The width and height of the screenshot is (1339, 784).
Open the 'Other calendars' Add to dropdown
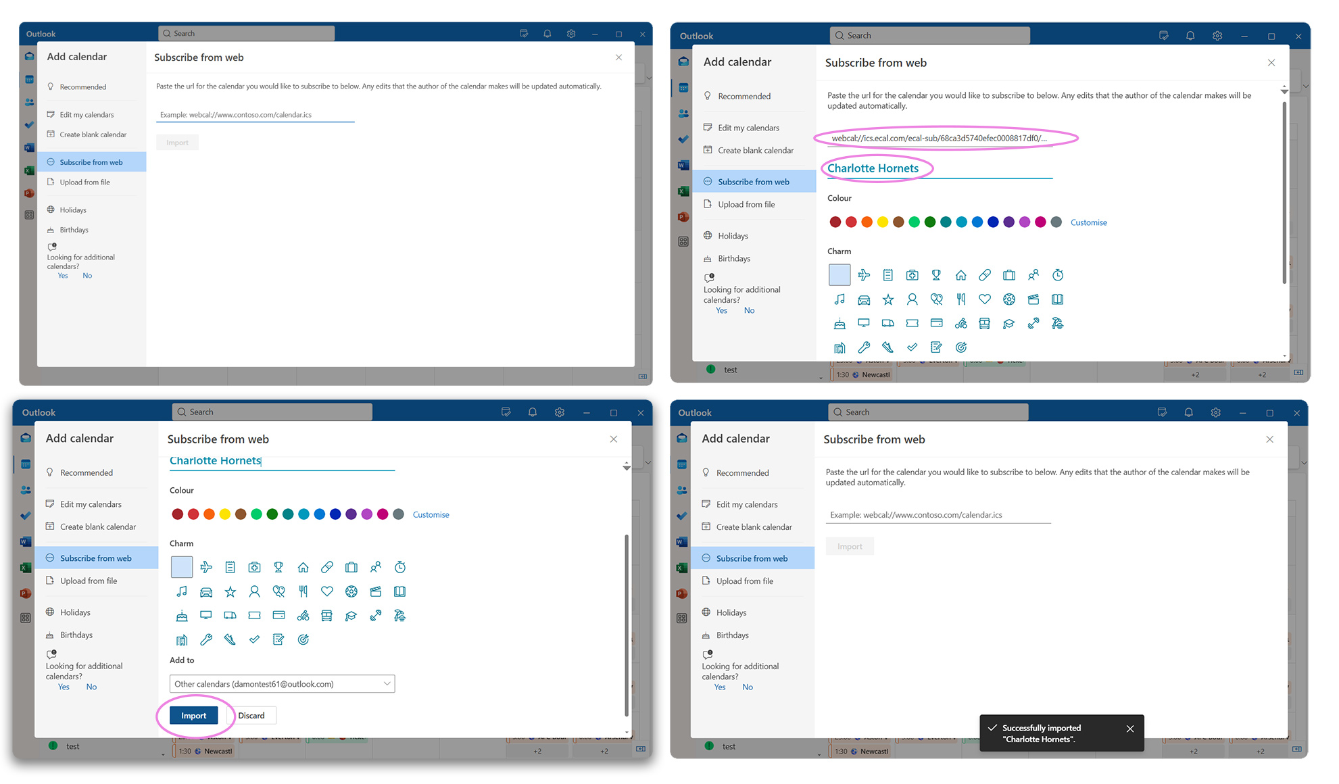[x=282, y=684]
